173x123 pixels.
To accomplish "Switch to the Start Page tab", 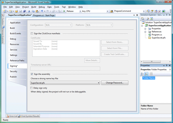I will [50, 16].
